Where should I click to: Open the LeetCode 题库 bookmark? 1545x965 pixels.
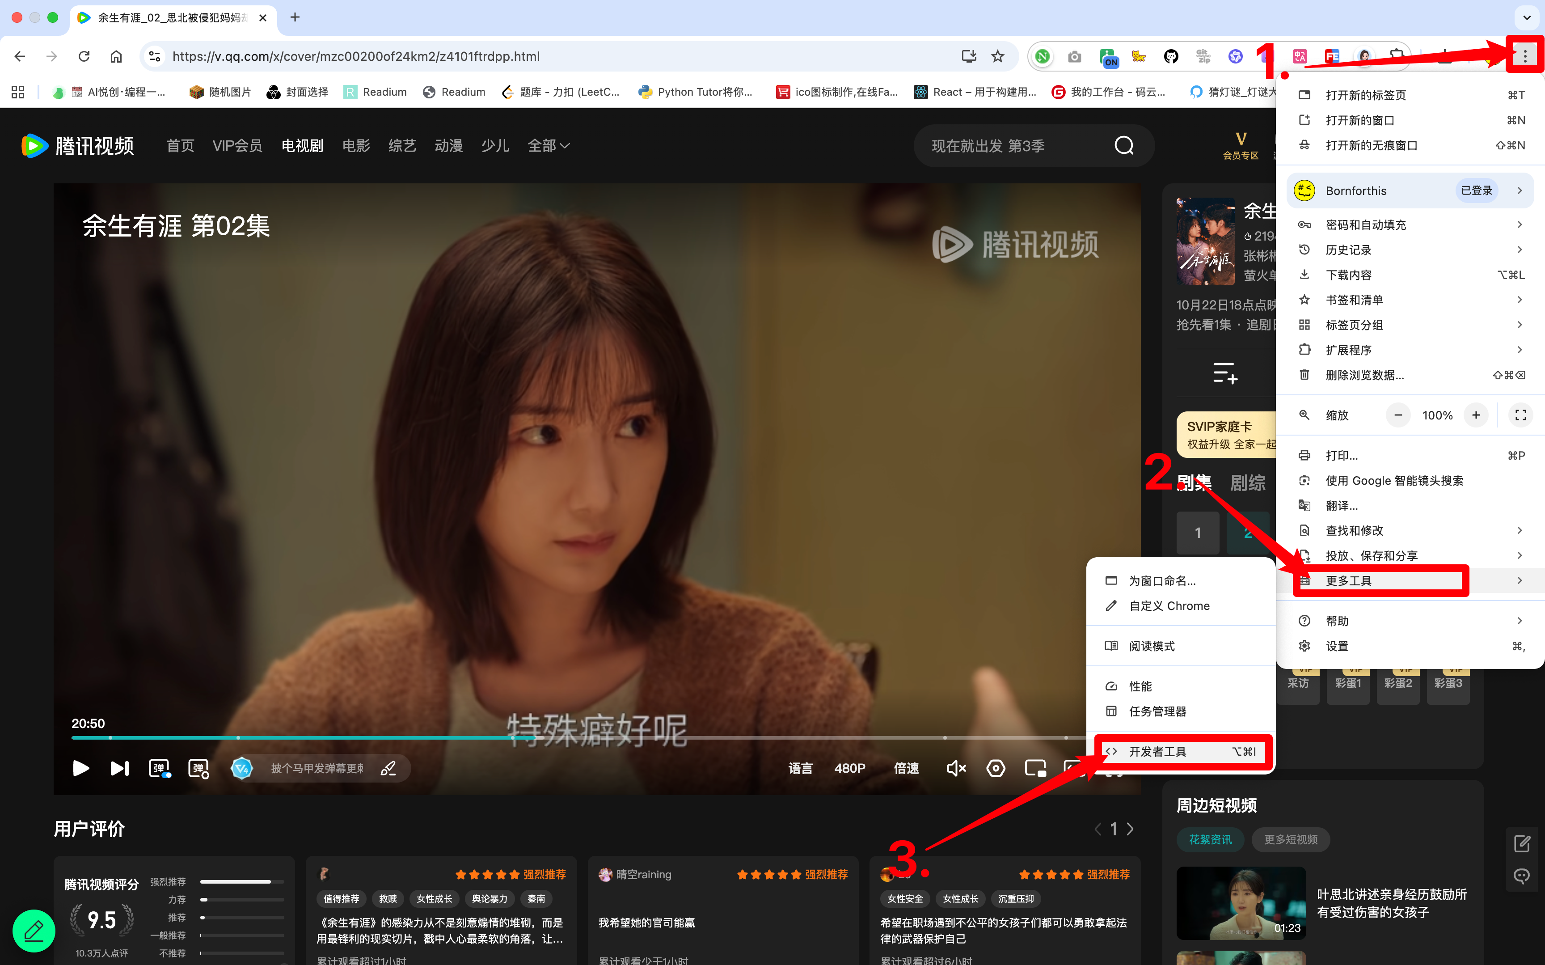click(x=560, y=92)
